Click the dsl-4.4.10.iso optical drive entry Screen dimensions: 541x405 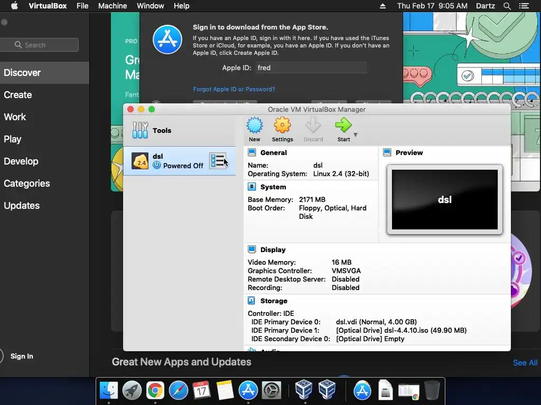(x=402, y=331)
